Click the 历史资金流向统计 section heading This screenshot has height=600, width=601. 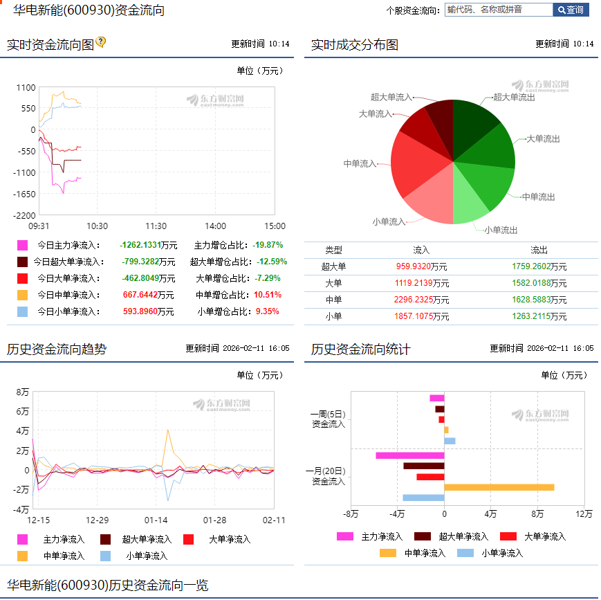click(361, 349)
